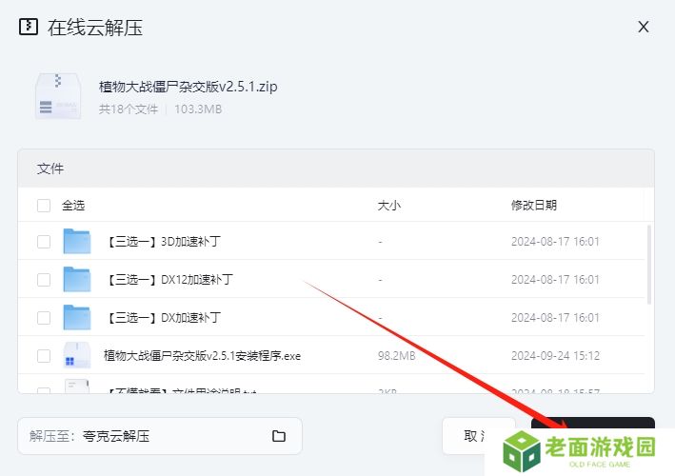Screen dimensions: 675x476
Task: Close the 在线云解压 dialog
Action: (x=644, y=27)
